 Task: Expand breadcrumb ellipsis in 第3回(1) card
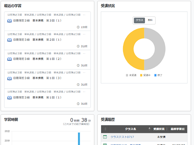[x=84, y=15]
